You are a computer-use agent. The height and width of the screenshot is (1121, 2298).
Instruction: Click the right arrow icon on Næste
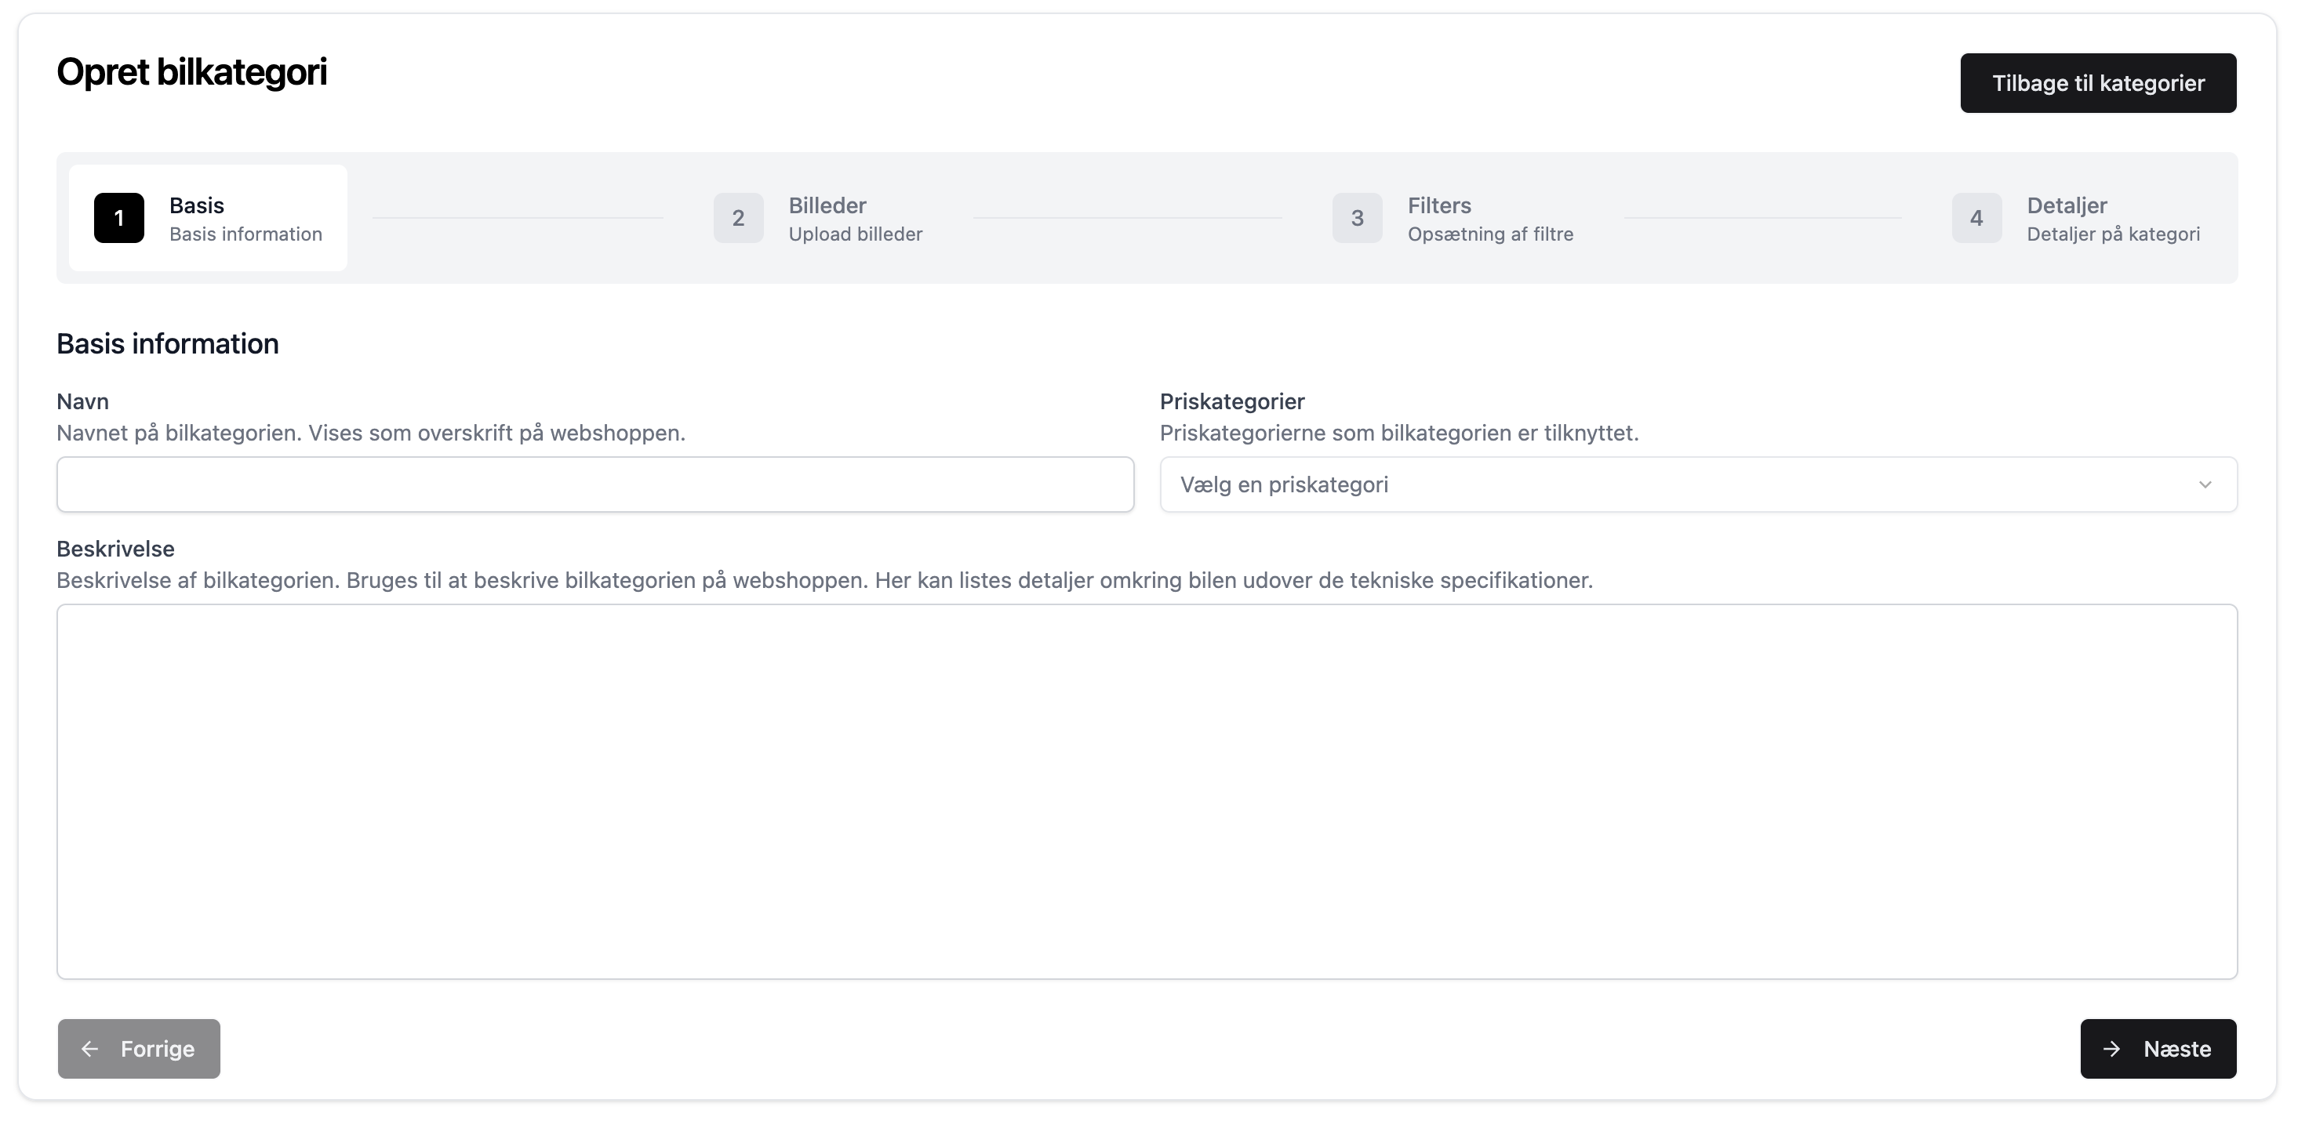(x=2111, y=1049)
